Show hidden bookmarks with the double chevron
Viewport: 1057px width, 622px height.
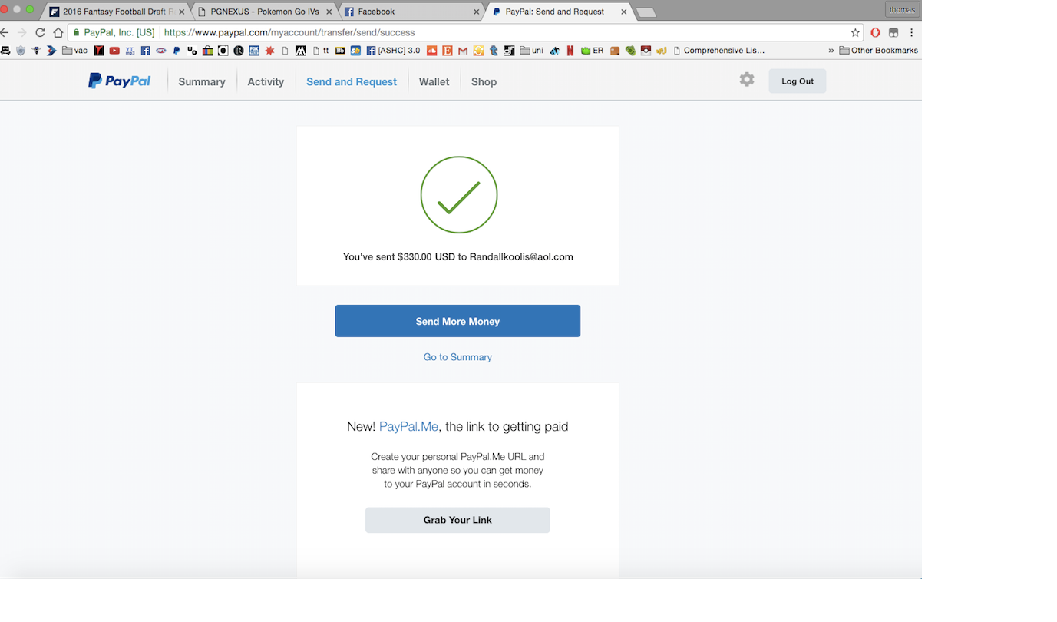(831, 51)
